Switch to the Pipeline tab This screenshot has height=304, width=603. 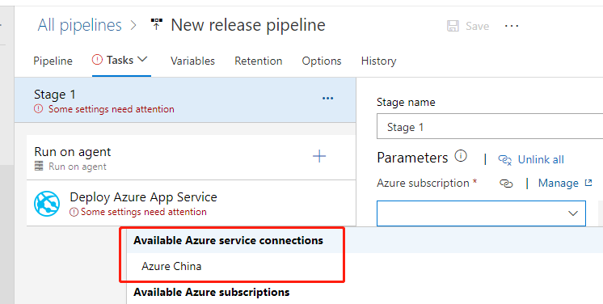53,61
